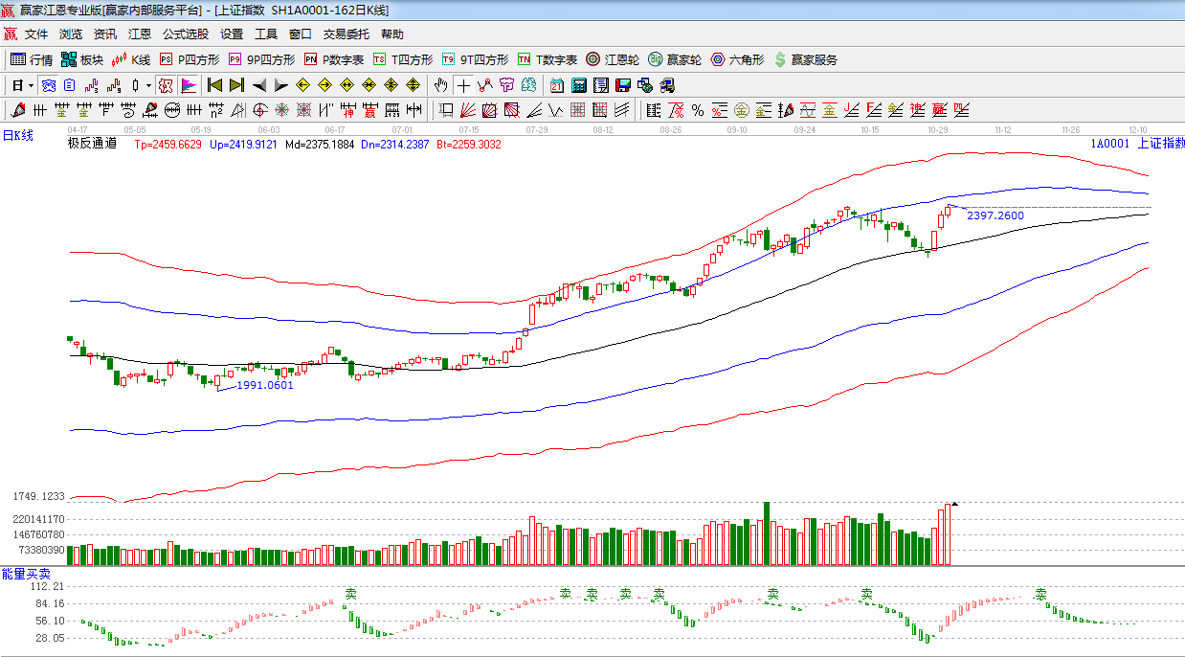The image size is (1185, 657).
Task: Click the calculator icon
Action: 578,85
